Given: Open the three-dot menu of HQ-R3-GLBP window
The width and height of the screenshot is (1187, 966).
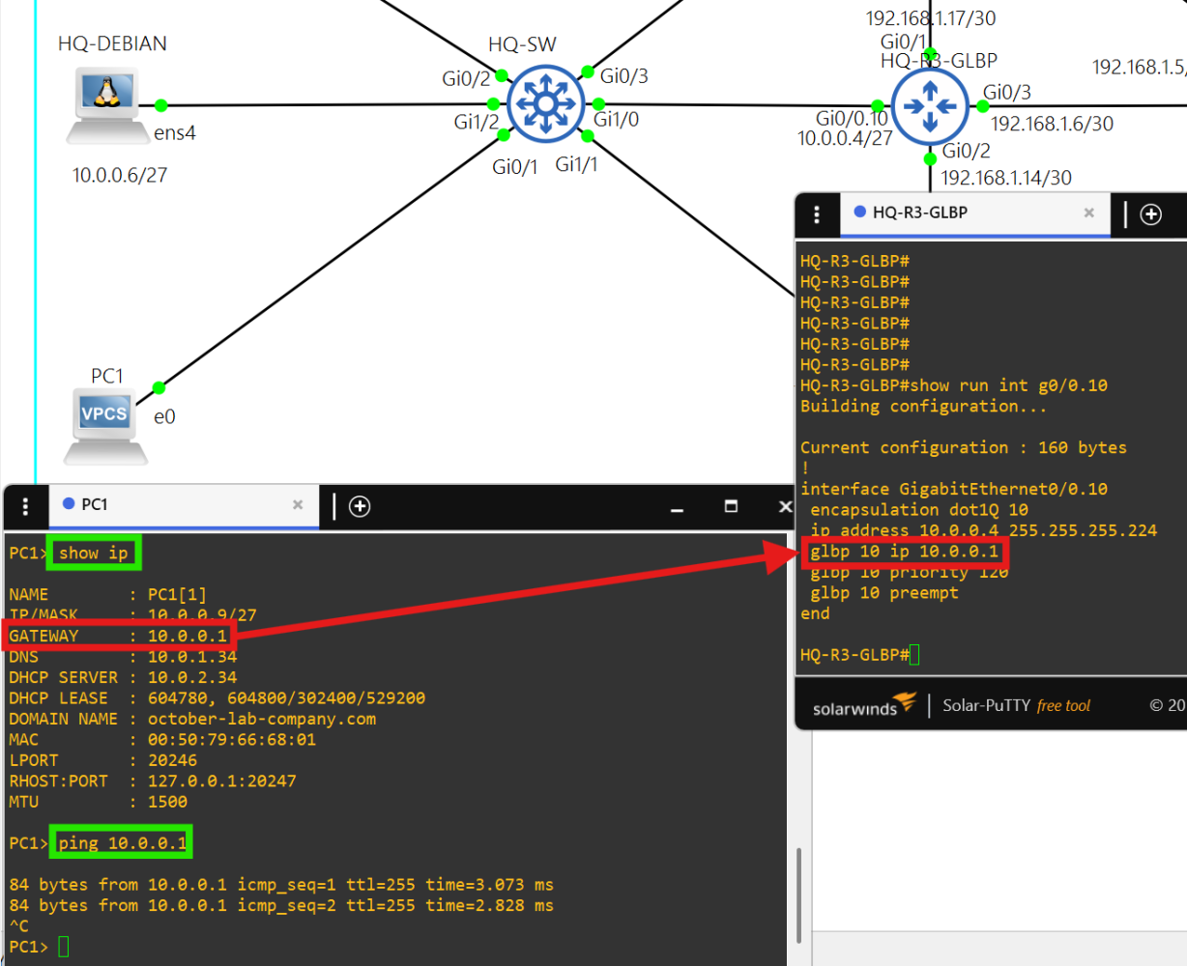Looking at the screenshot, I should (x=817, y=214).
